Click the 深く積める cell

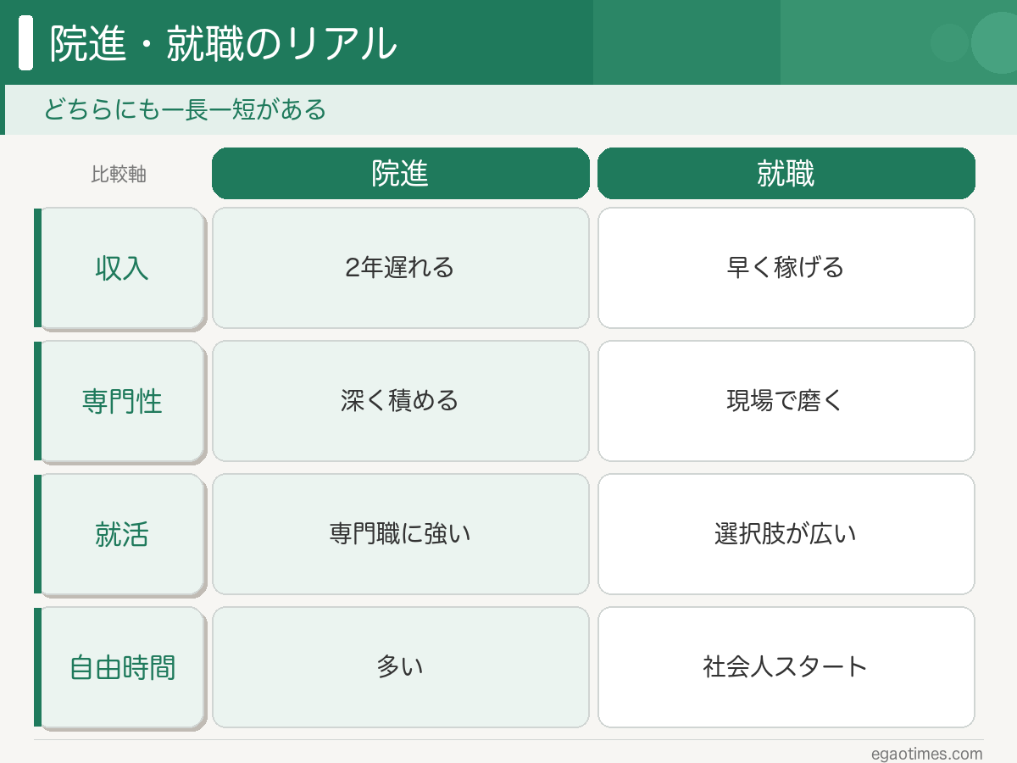coord(400,401)
